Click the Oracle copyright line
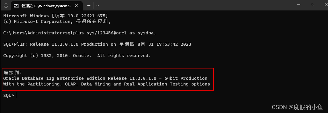 77,56
